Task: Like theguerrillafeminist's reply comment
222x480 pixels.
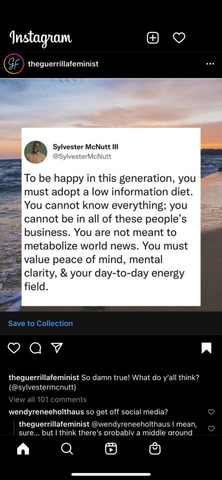Action: [x=211, y=428]
